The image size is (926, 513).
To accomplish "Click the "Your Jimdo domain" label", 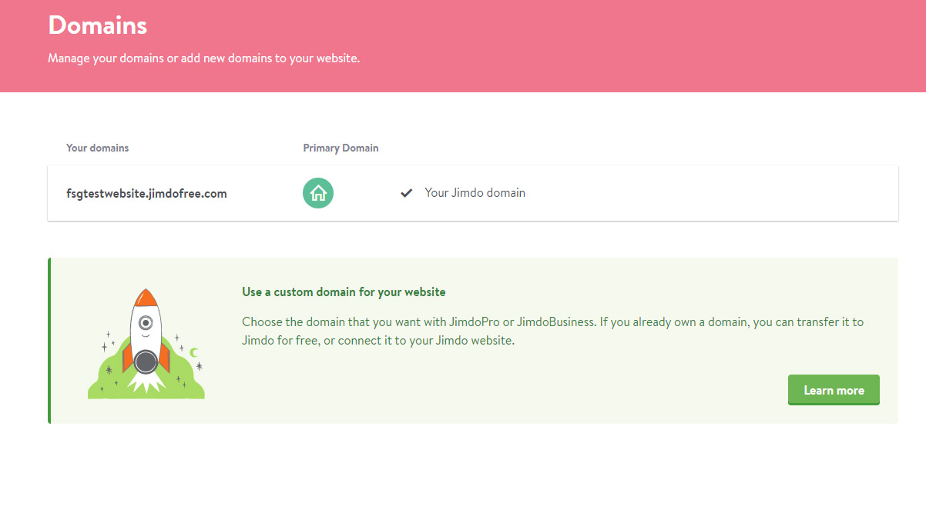I will (475, 193).
